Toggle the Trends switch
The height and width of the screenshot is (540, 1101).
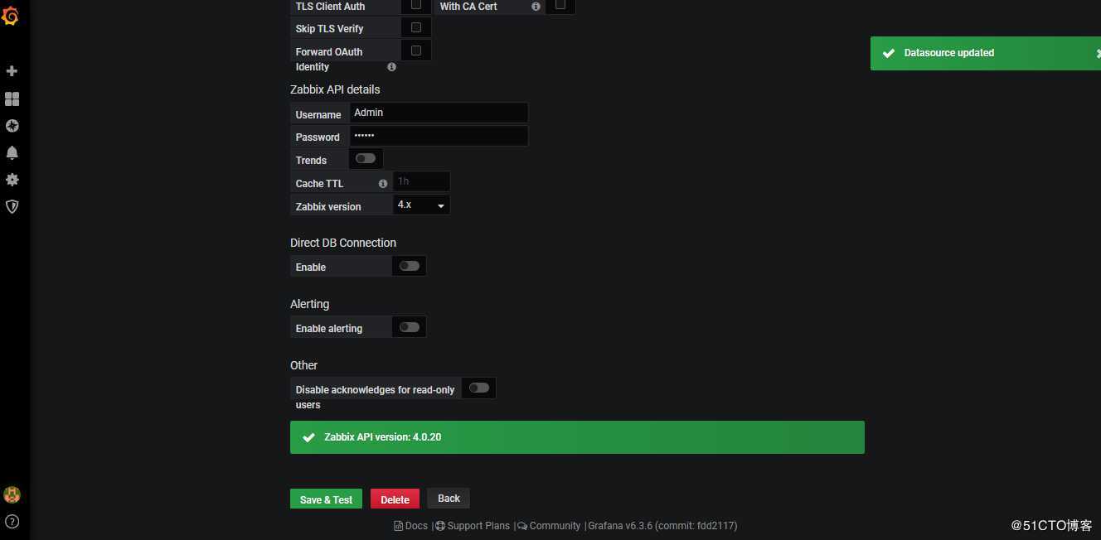click(366, 158)
